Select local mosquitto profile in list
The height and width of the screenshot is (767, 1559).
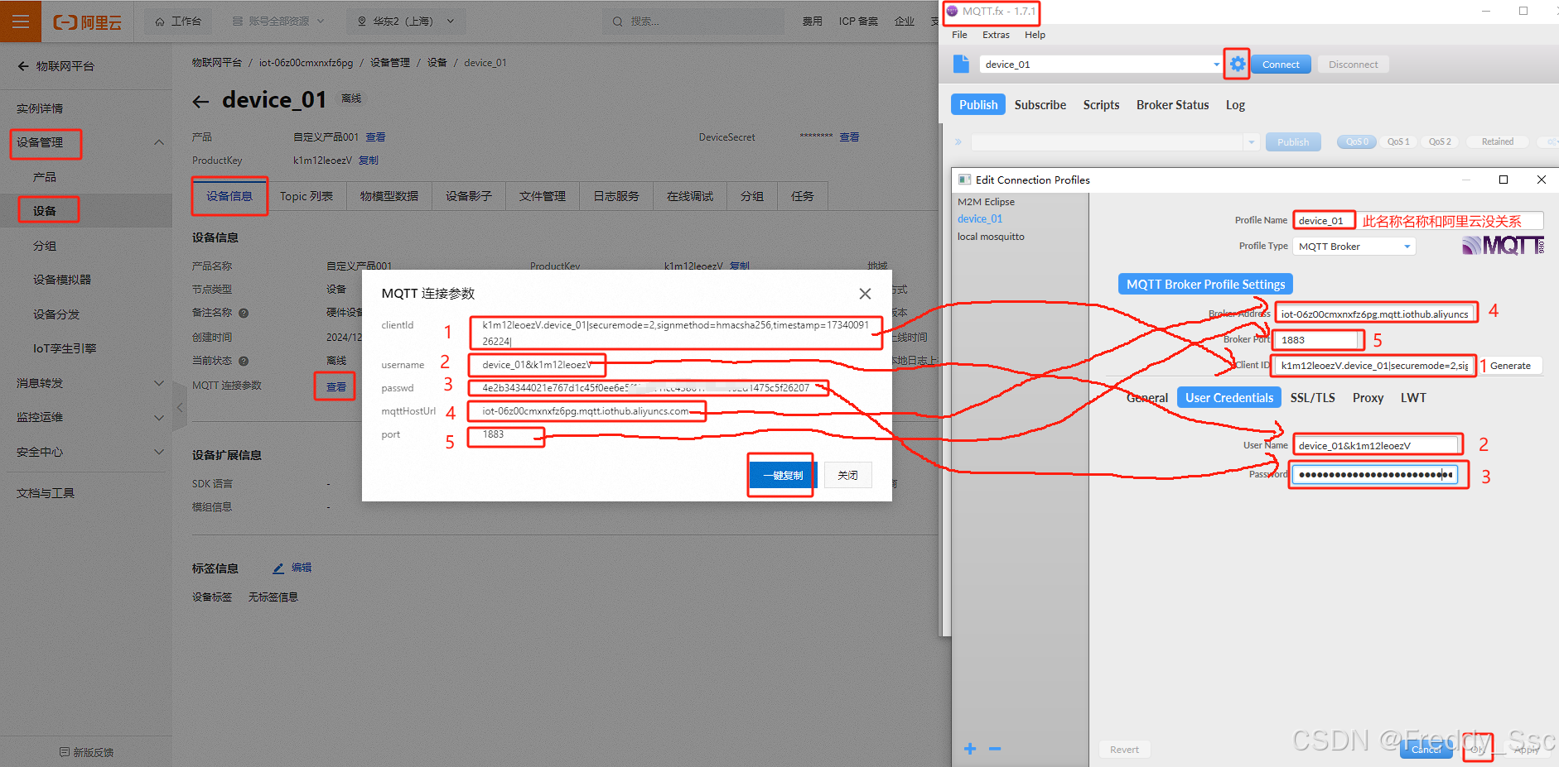(991, 237)
